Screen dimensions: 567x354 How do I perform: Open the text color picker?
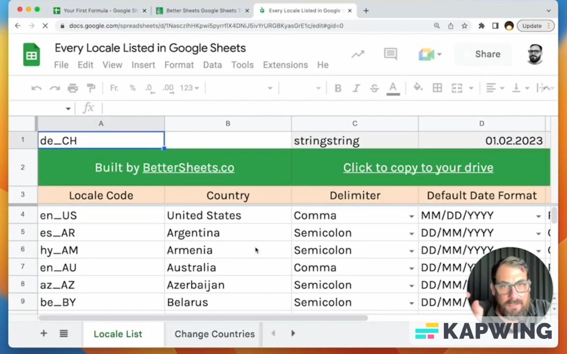pyautogui.click(x=393, y=88)
